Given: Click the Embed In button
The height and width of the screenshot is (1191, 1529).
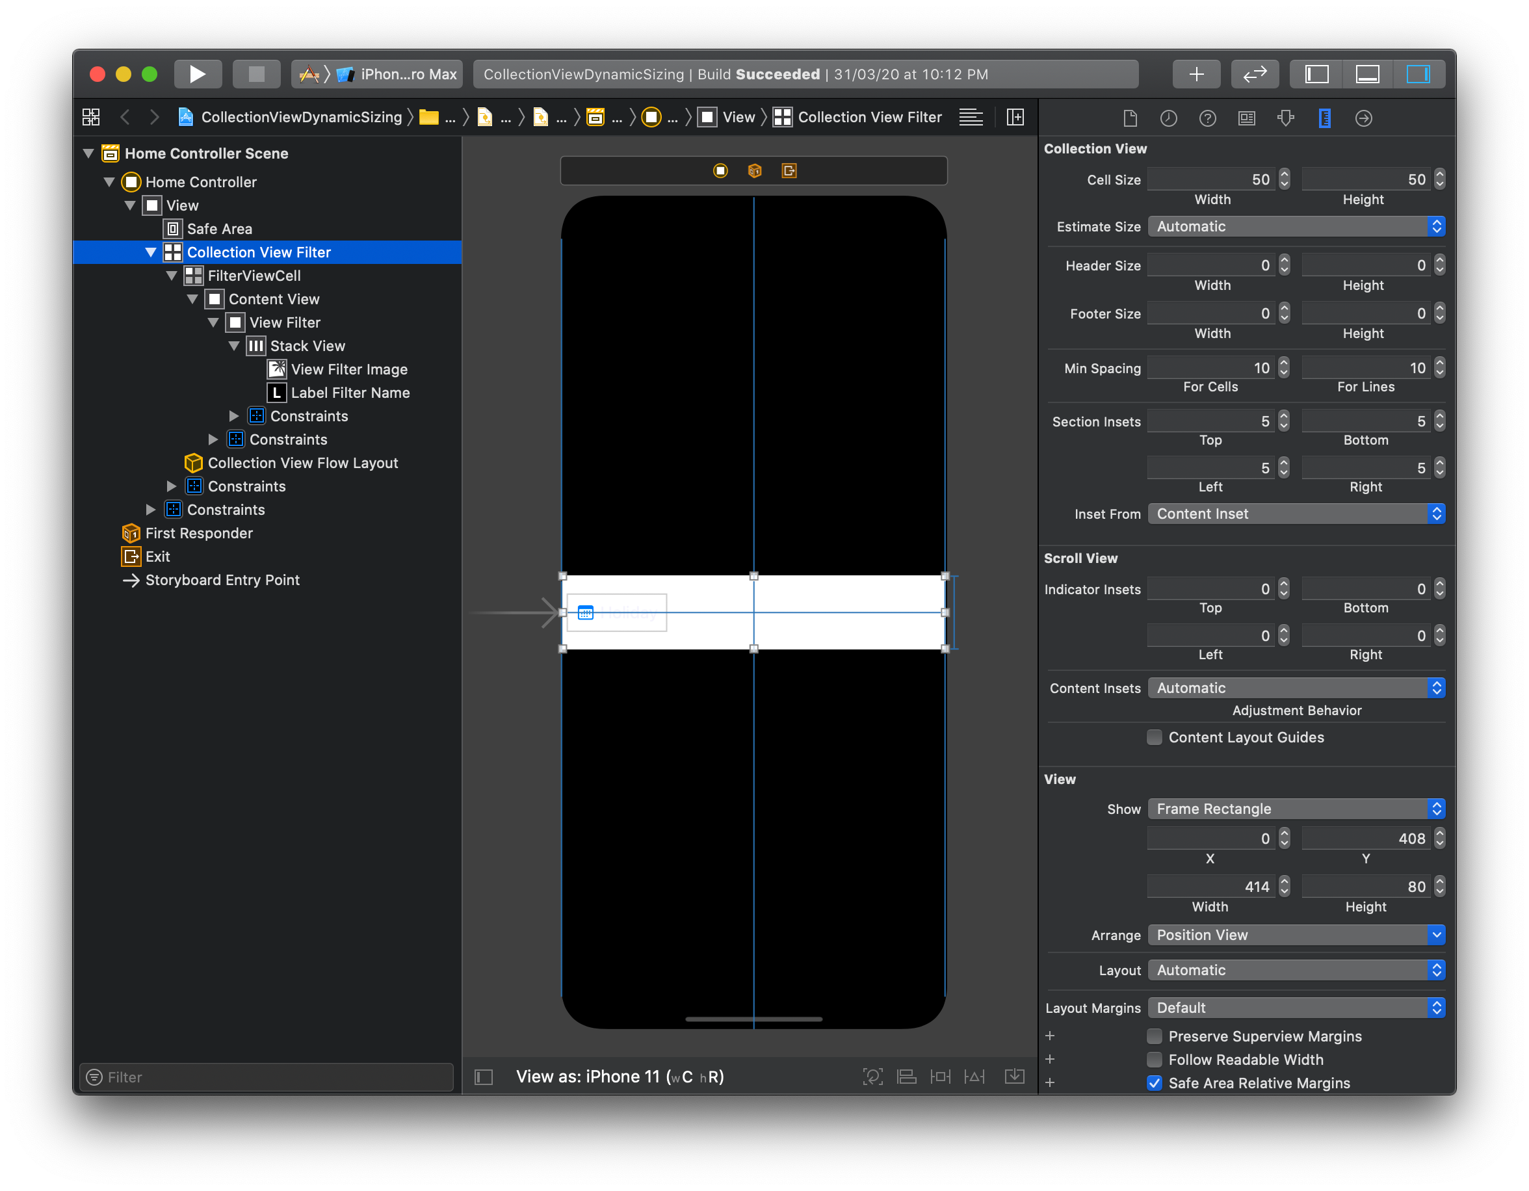Looking at the screenshot, I should pyautogui.click(x=1014, y=1077).
